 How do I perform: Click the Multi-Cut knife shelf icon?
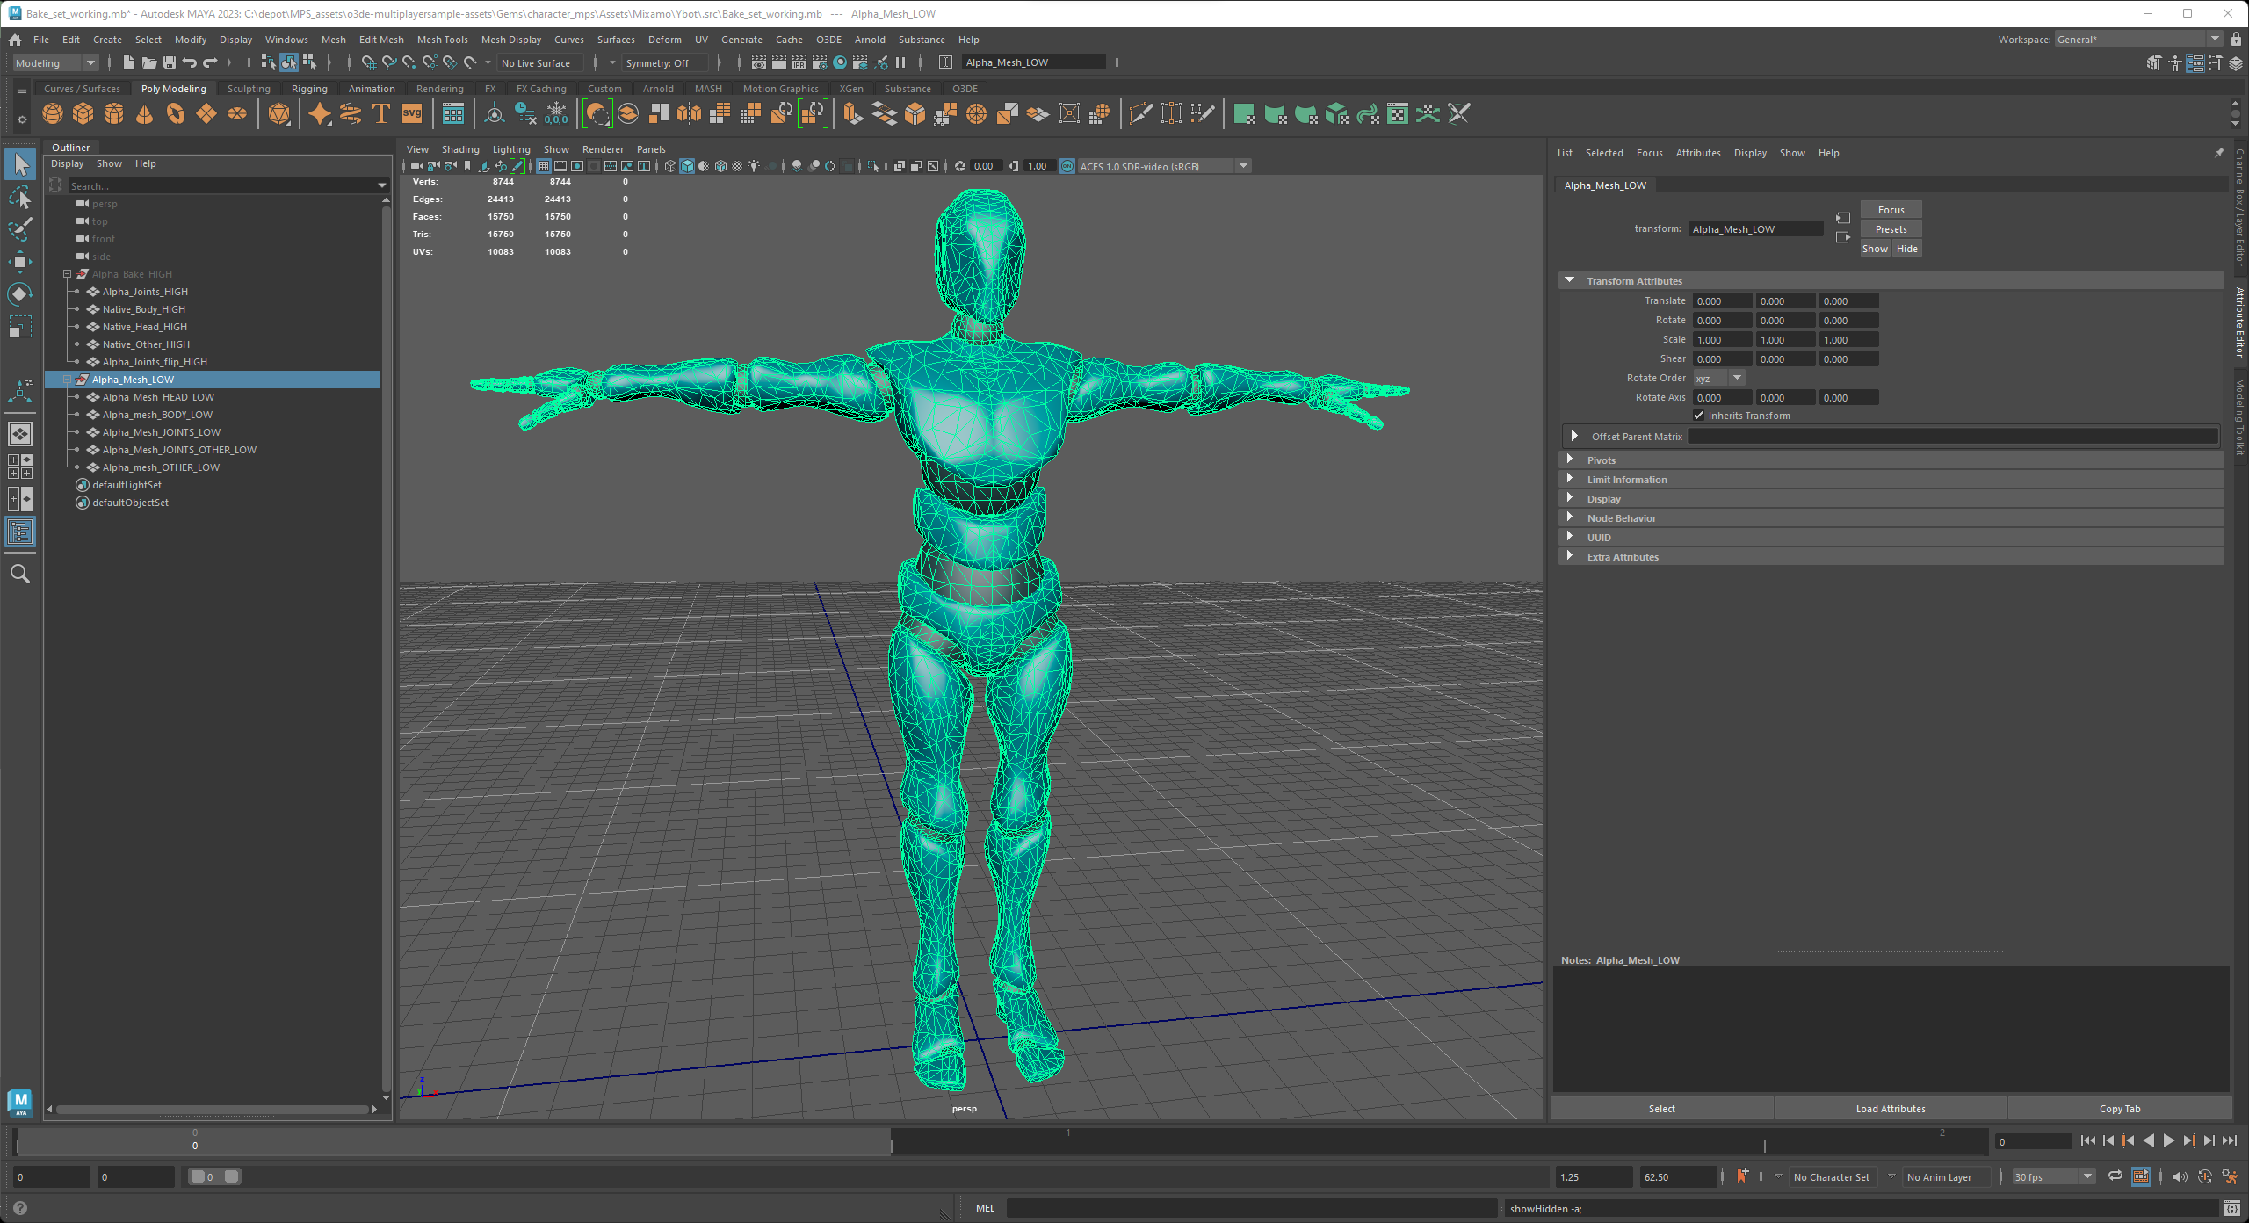(x=1140, y=114)
